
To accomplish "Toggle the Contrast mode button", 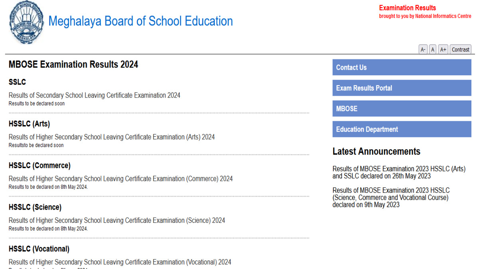I will click(460, 49).
